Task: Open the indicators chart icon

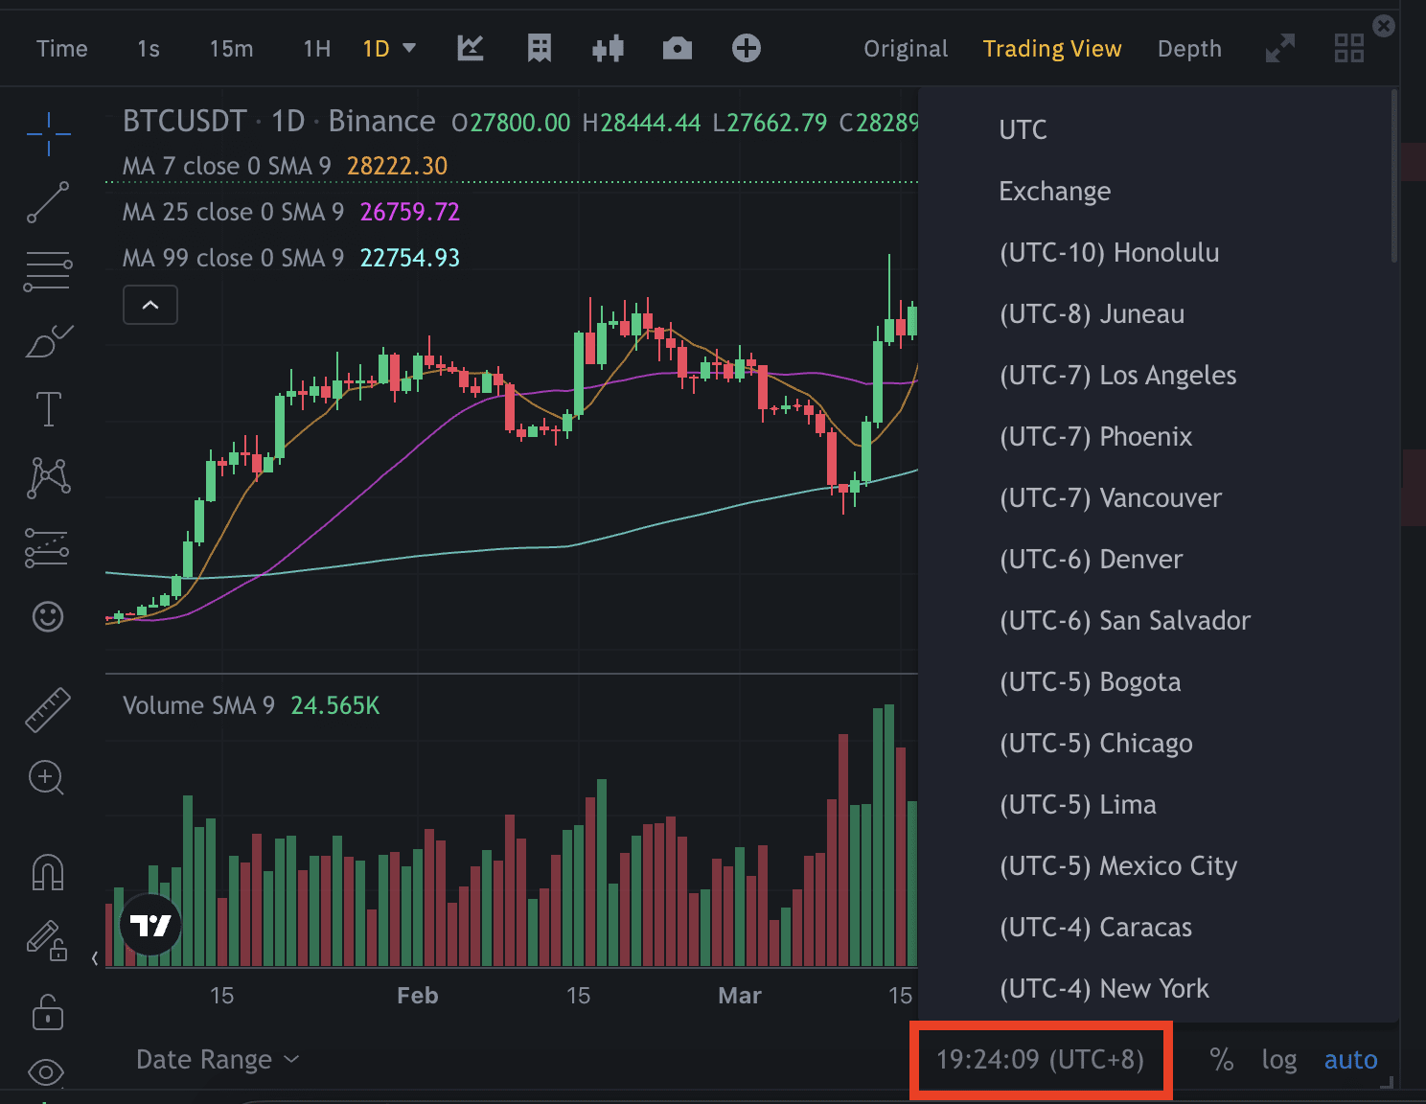Action: (x=471, y=48)
